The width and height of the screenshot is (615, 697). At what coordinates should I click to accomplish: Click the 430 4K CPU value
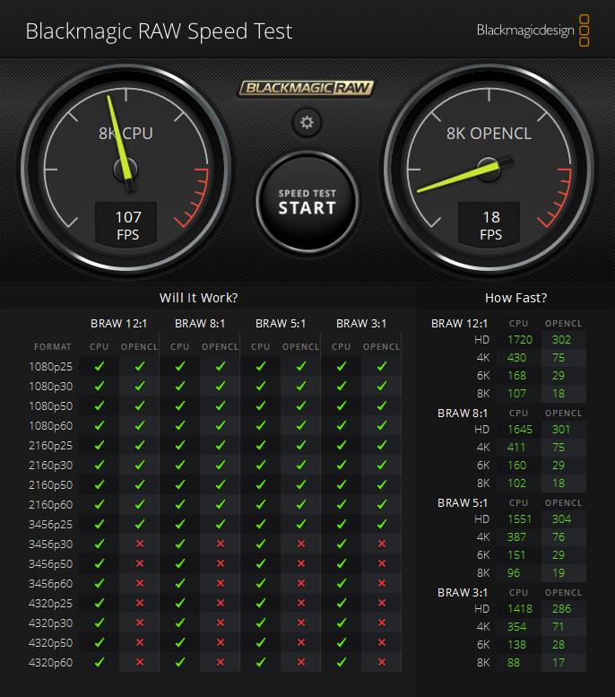[516, 358]
